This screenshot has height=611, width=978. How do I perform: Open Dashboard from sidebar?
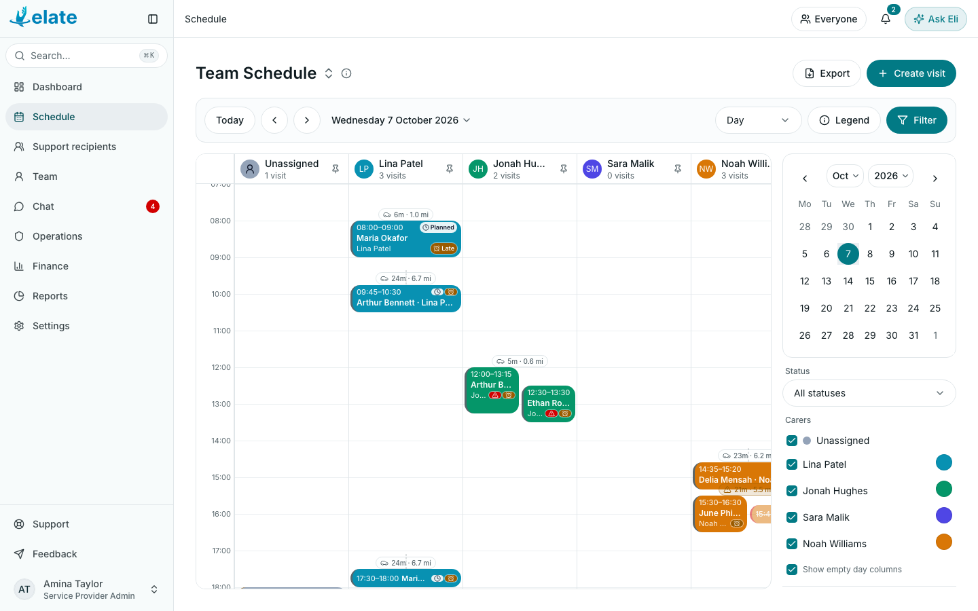86,87
